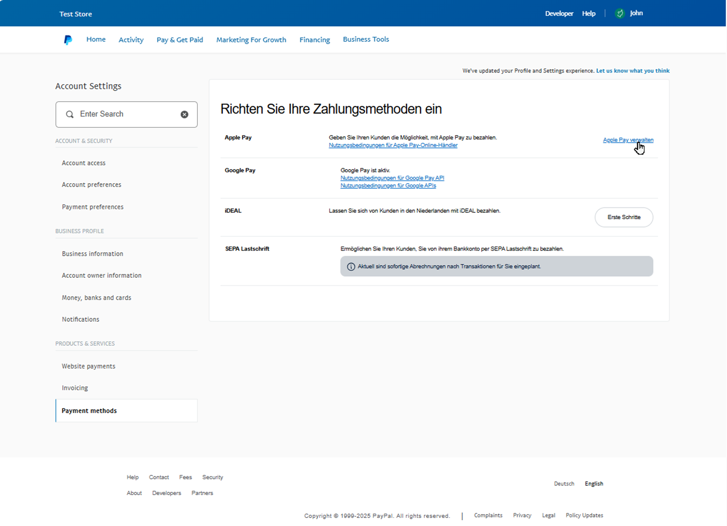727x526 pixels.
Task: Go to the Activity tab
Action: [x=131, y=40]
